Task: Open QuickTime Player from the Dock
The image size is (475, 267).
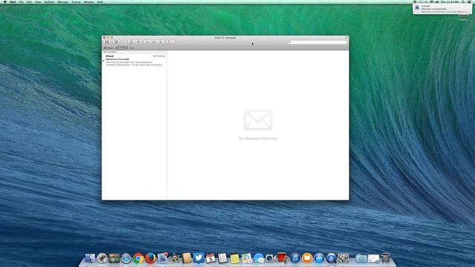Action: (331, 258)
